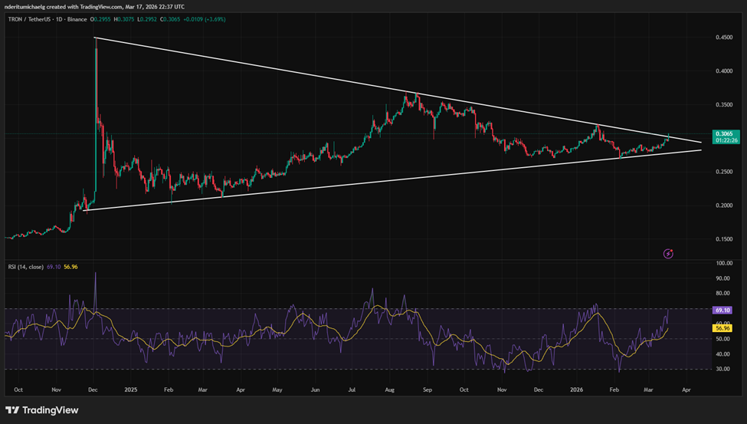The width and height of the screenshot is (747, 424).
Task: Click the Aug label on time axis
Action: click(390, 389)
